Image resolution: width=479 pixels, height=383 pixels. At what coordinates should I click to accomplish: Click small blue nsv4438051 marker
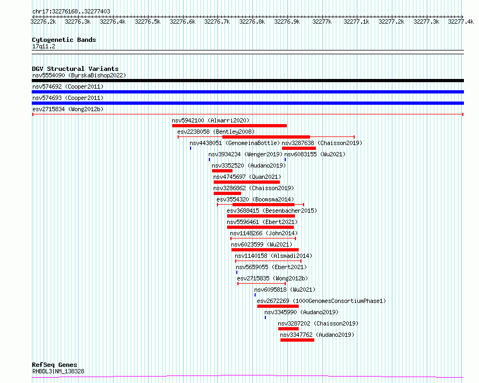click(191, 148)
